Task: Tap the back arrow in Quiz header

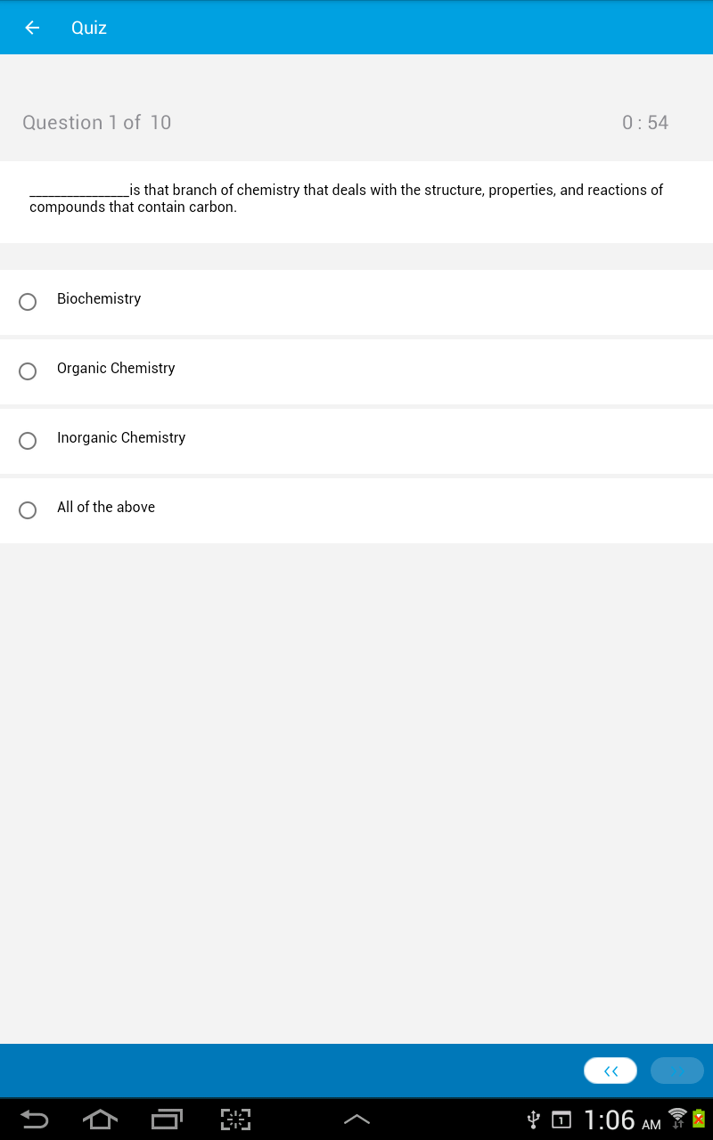Action: pyautogui.click(x=32, y=28)
